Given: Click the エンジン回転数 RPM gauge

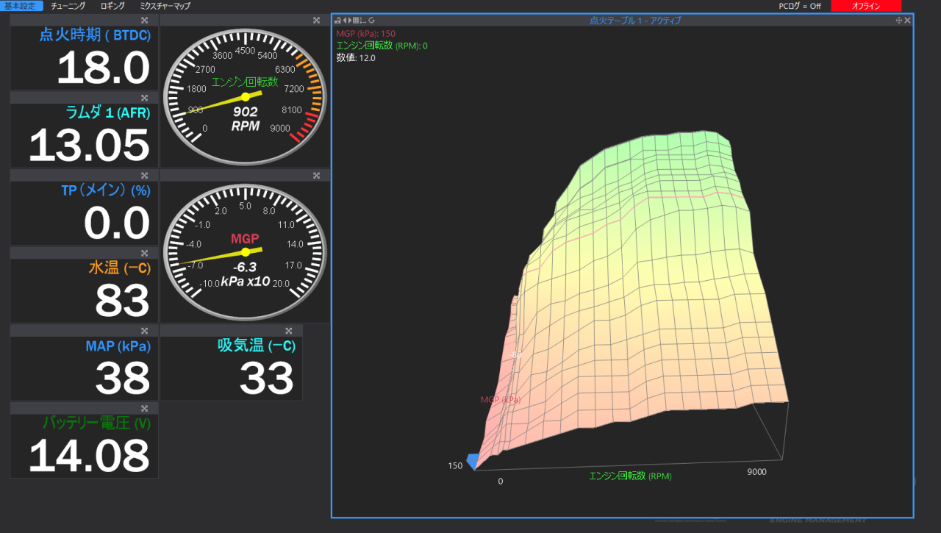Looking at the screenshot, I should tap(244, 96).
